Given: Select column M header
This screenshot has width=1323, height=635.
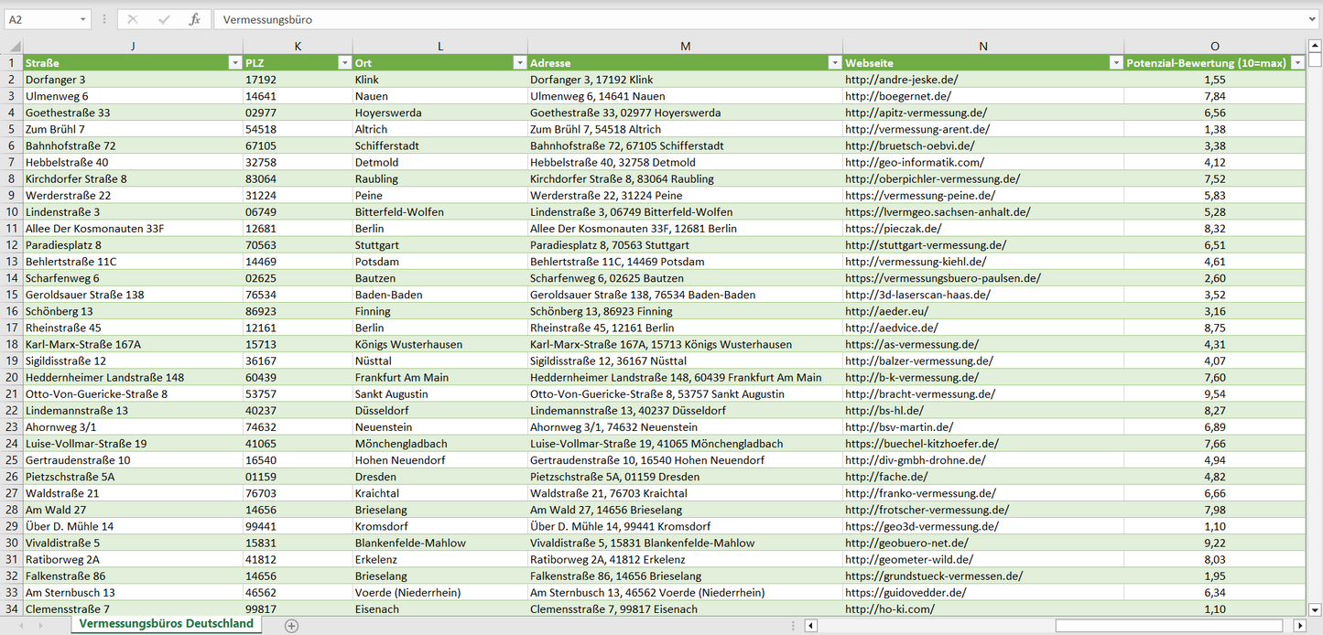Looking at the screenshot, I should tap(685, 46).
